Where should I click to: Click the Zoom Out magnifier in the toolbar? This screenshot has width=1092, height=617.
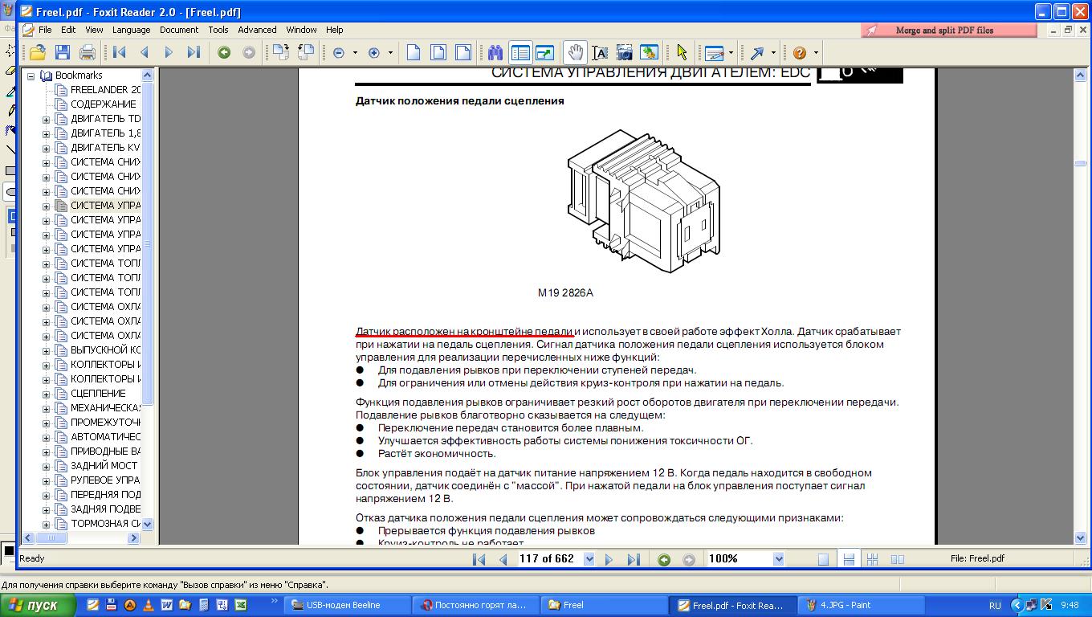338,53
